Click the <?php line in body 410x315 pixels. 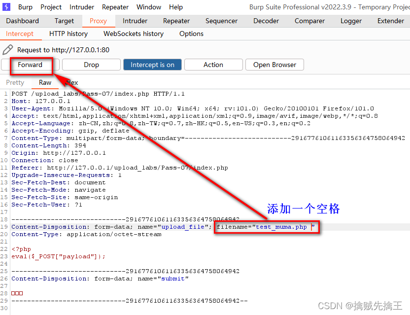[21, 249]
